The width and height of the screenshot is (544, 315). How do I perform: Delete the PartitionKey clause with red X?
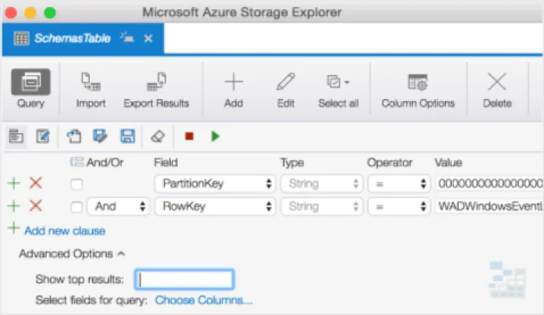pyautogui.click(x=36, y=184)
